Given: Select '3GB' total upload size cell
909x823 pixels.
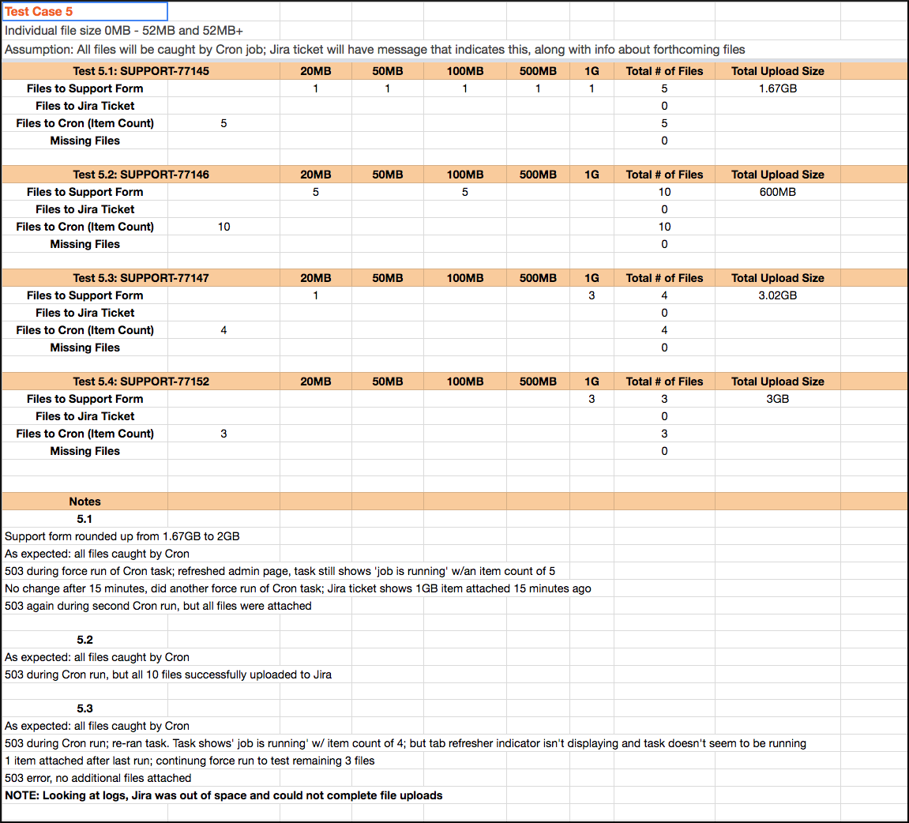Looking at the screenshot, I should (x=777, y=399).
